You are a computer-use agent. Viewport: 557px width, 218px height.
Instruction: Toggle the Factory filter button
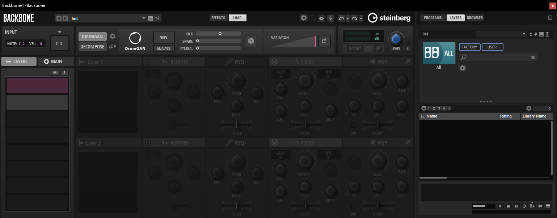tap(470, 47)
